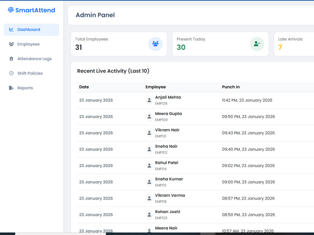This screenshot has height=235, width=314.
Task: Click the date cell in Anjali Mehta's row
Action: (x=96, y=100)
